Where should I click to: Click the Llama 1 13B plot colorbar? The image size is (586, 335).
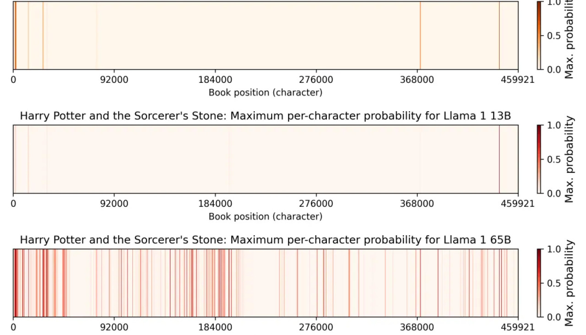tap(539, 159)
